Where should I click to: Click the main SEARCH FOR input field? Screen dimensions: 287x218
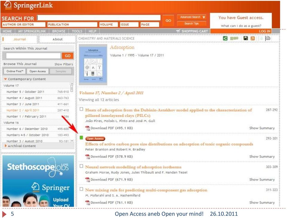99,18
